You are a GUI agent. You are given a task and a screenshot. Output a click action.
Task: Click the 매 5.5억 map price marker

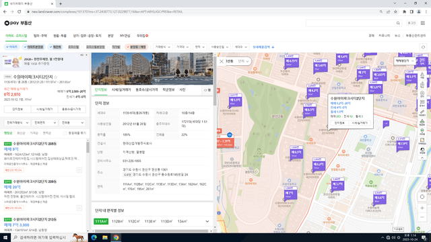[235, 100]
